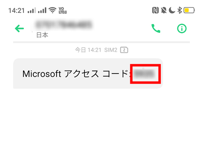Call the sender with phone icon
Image resolution: width=203 pixels, height=152 pixels.
[156, 28]
